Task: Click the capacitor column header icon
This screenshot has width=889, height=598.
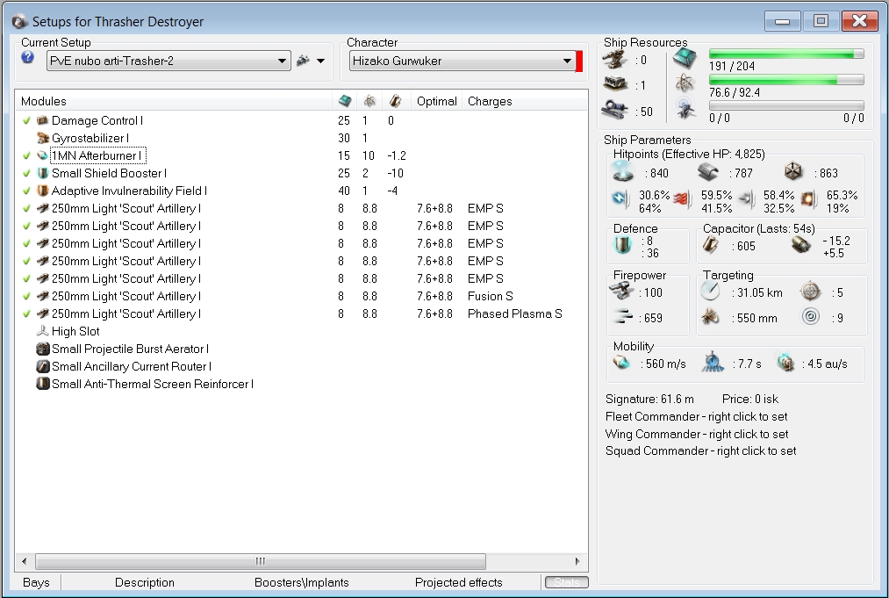Action: [395, 101]
